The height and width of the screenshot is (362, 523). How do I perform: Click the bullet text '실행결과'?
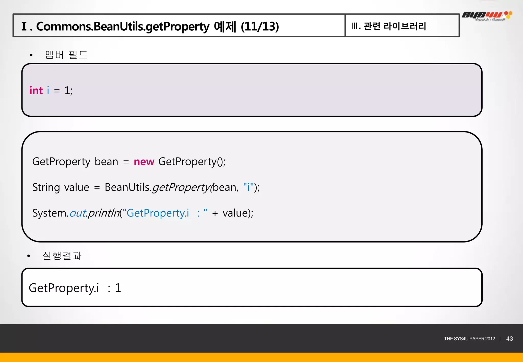pos(62,256)
